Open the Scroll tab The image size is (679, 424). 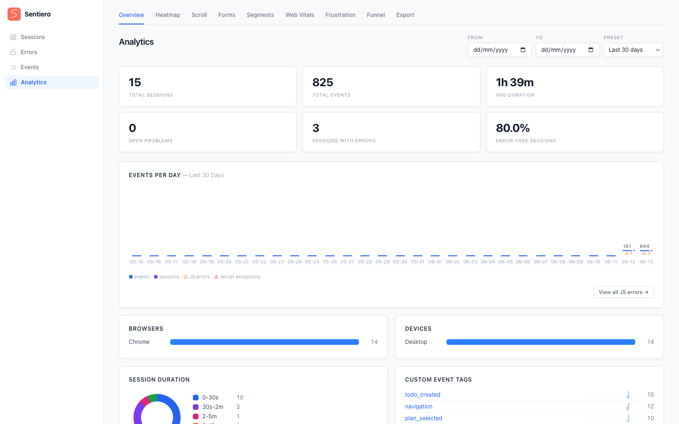coord(199,15)
